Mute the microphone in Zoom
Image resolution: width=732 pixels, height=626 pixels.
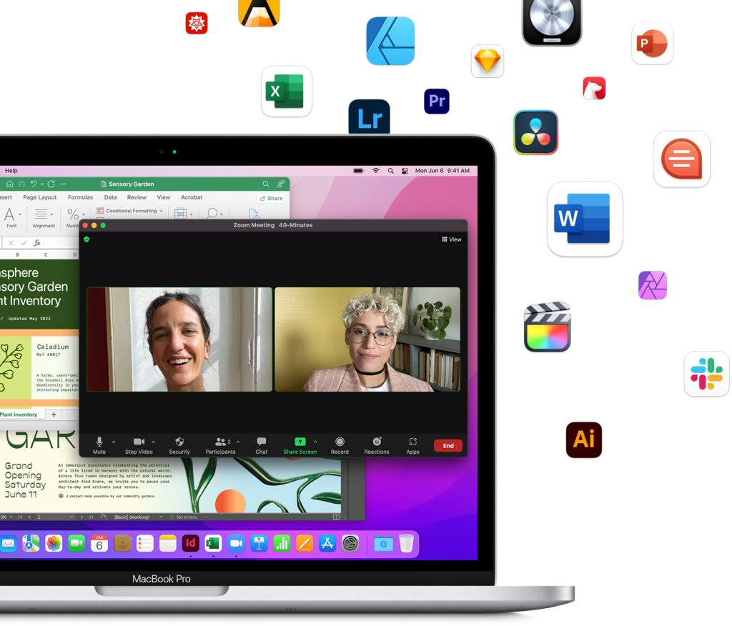coord(99,445)
